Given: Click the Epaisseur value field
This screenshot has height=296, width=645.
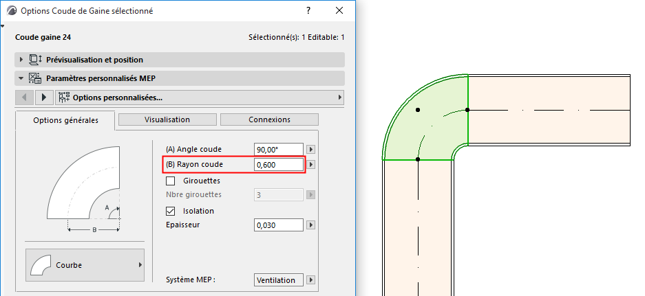Looking at the screenshot, I should click(x=279, y=225).
